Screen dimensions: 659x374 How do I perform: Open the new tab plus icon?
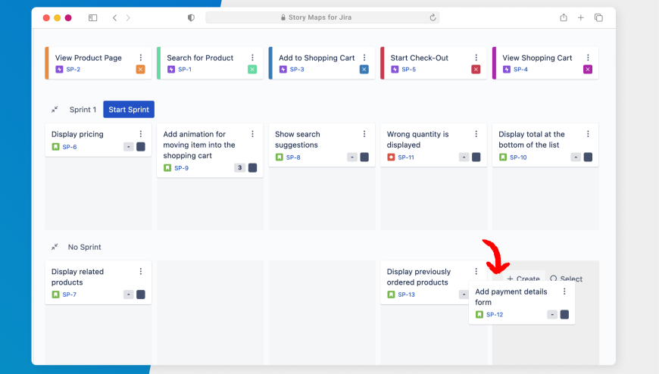[581, 17]
